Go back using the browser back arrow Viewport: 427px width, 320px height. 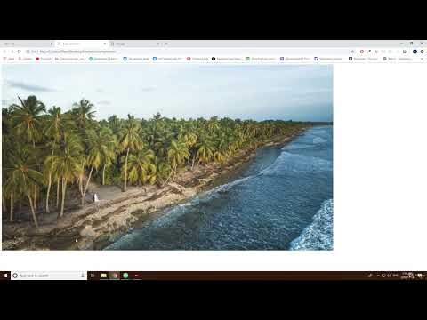[4, 52]
